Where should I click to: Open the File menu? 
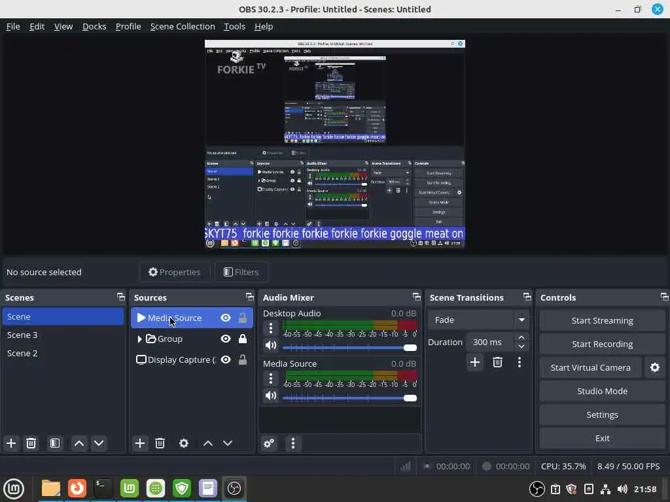pyautogui.click(x=13, y=26)
